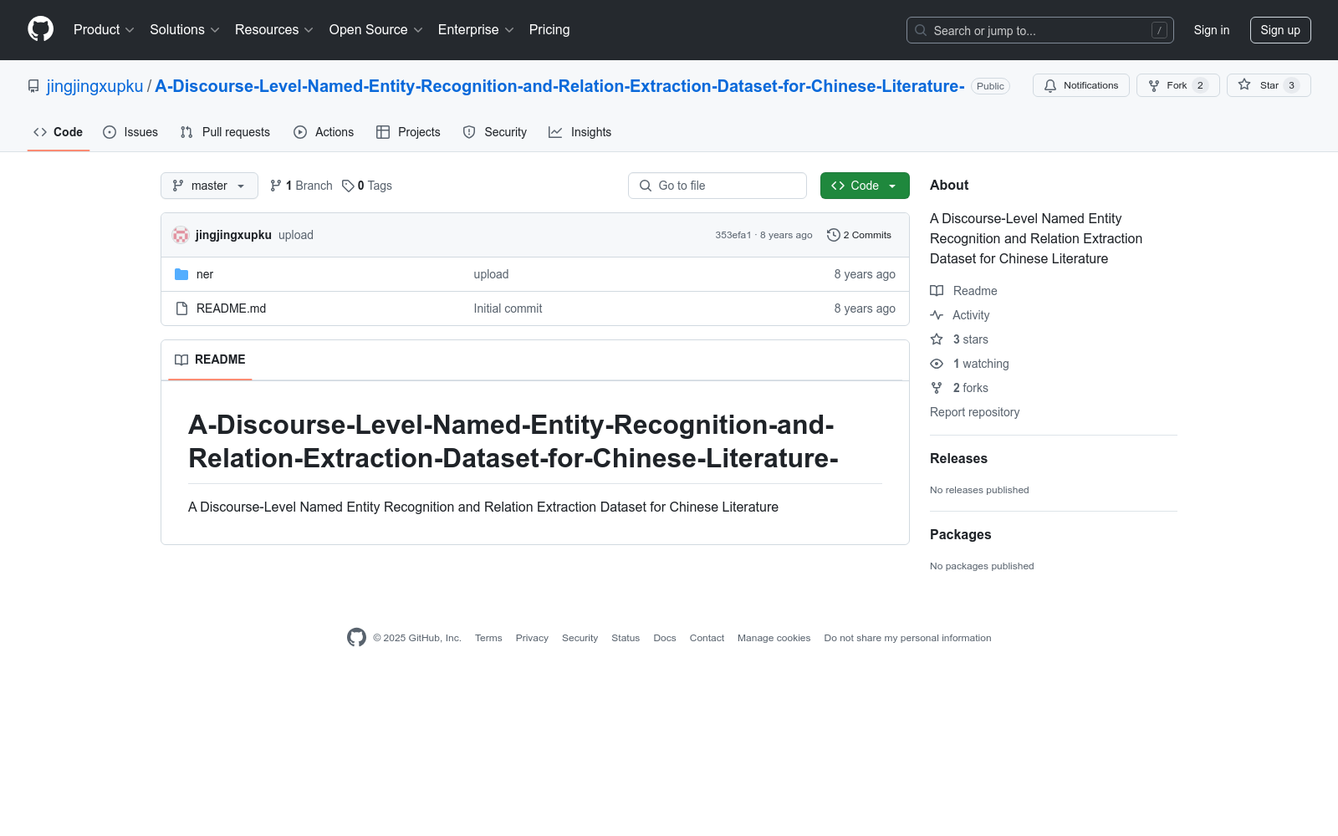The height and width of the screenshot is (836, 1338).
Task: Click the README.md file icon
Action: click(x=181, y=308)
